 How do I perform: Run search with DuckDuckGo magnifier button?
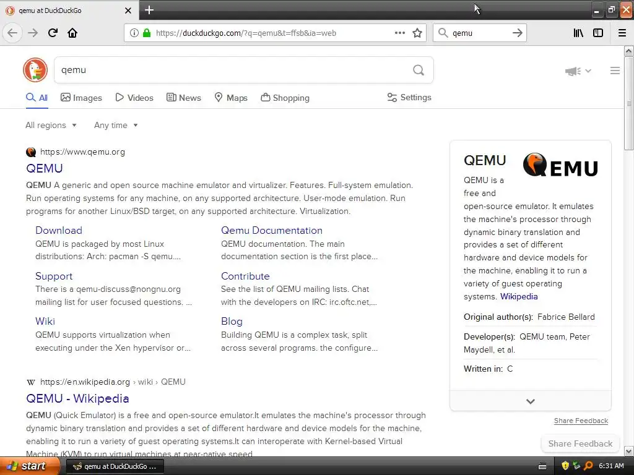pos(419,71)
